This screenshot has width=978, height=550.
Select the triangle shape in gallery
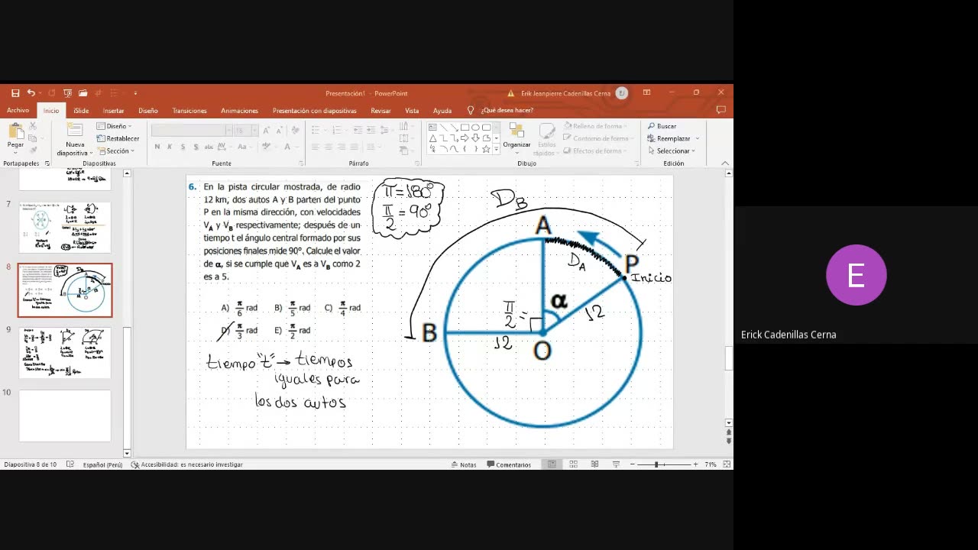tap(432, 138)
